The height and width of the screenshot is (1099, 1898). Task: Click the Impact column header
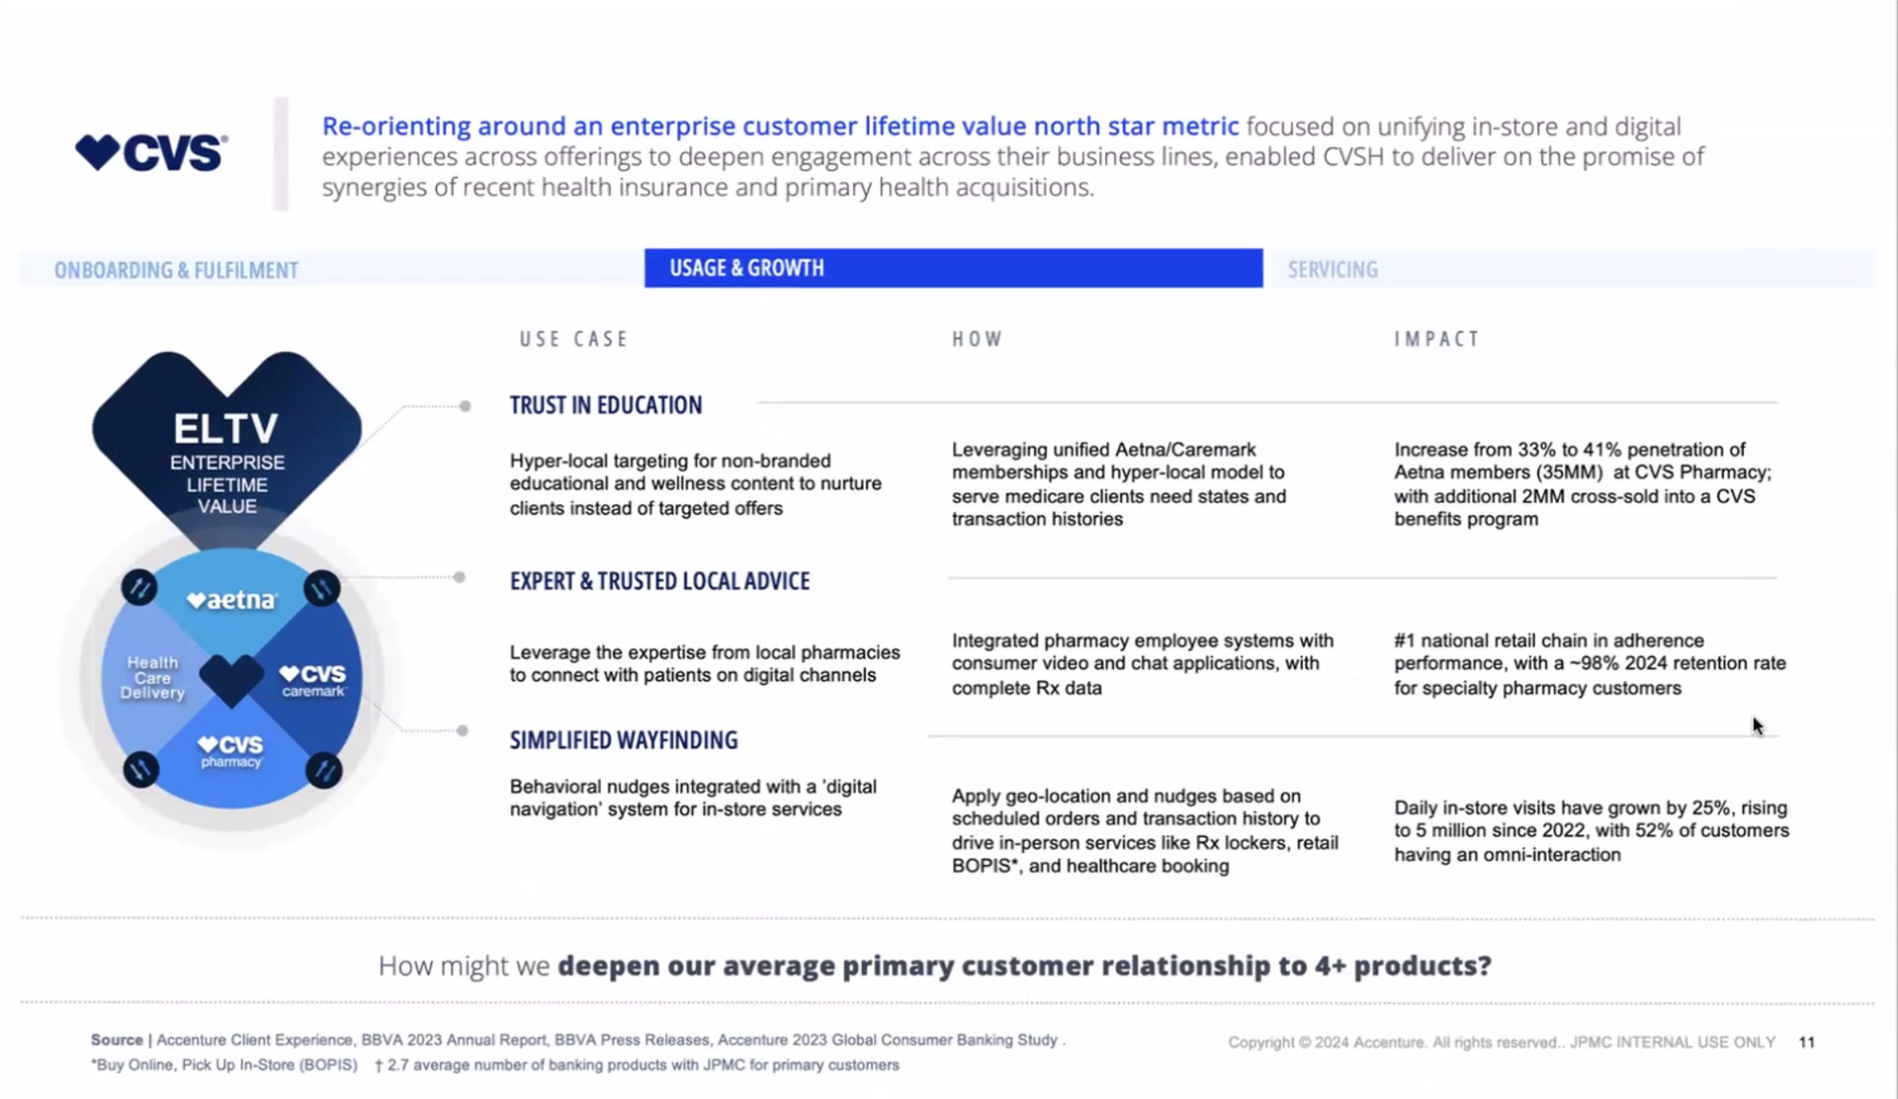(1436, 339)
